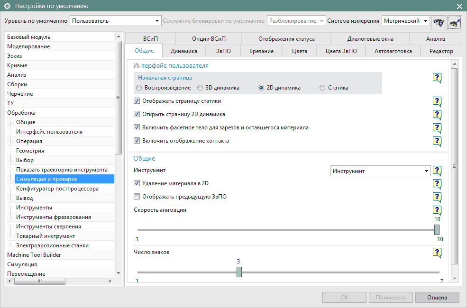Select Конфигуратор постпроцессора in the tree

(x=57, y=189)
